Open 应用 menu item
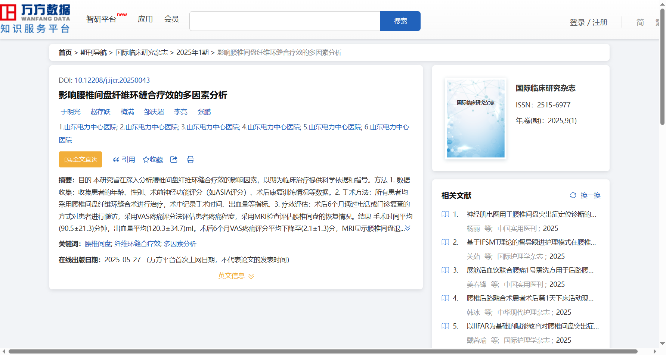 pyautogui.click(x=145, y=19)
